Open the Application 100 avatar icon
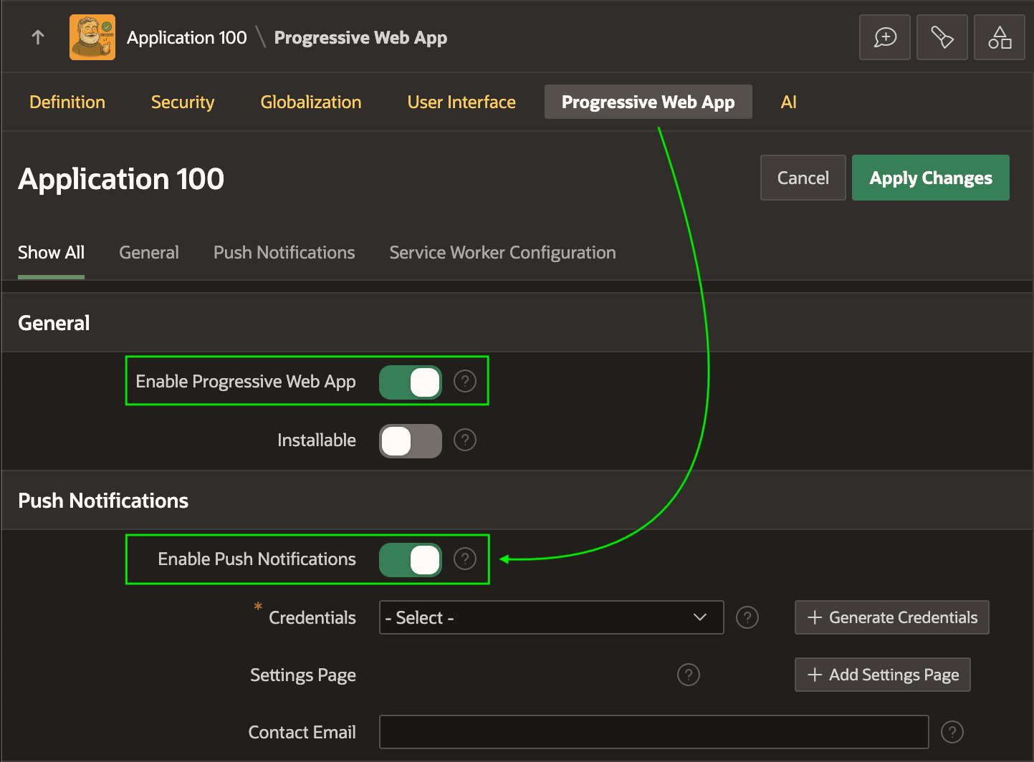Viewport: 1034px width, 762px height. click(x=92, y=37)
